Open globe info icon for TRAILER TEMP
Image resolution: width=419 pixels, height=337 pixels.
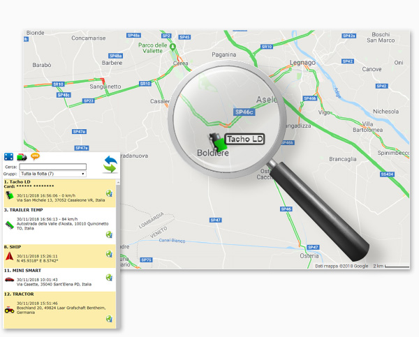109,234
